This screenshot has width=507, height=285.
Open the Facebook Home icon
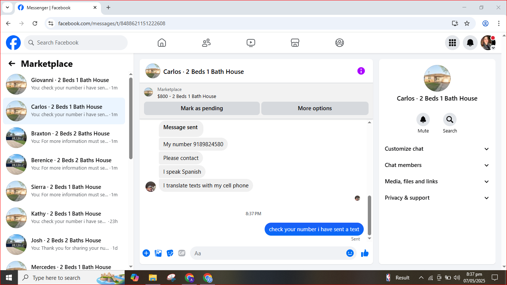[x=162, y=43]
